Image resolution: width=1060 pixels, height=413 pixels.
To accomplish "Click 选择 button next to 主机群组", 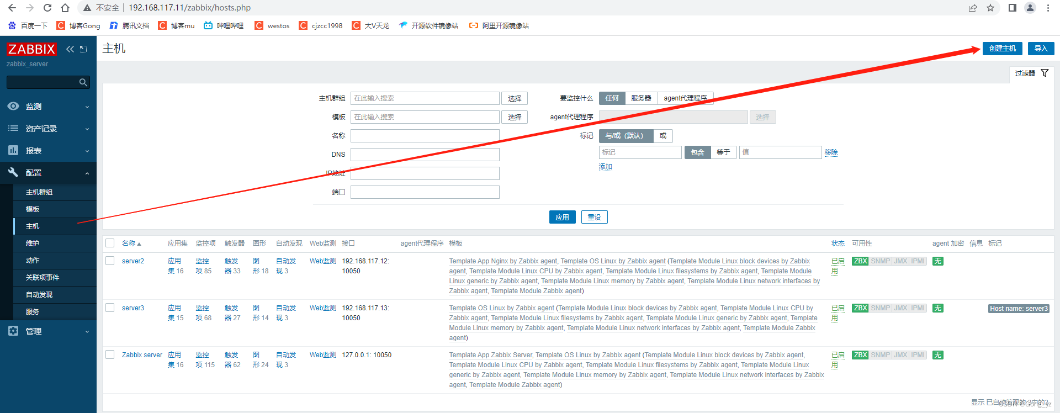I will (515, 98).
